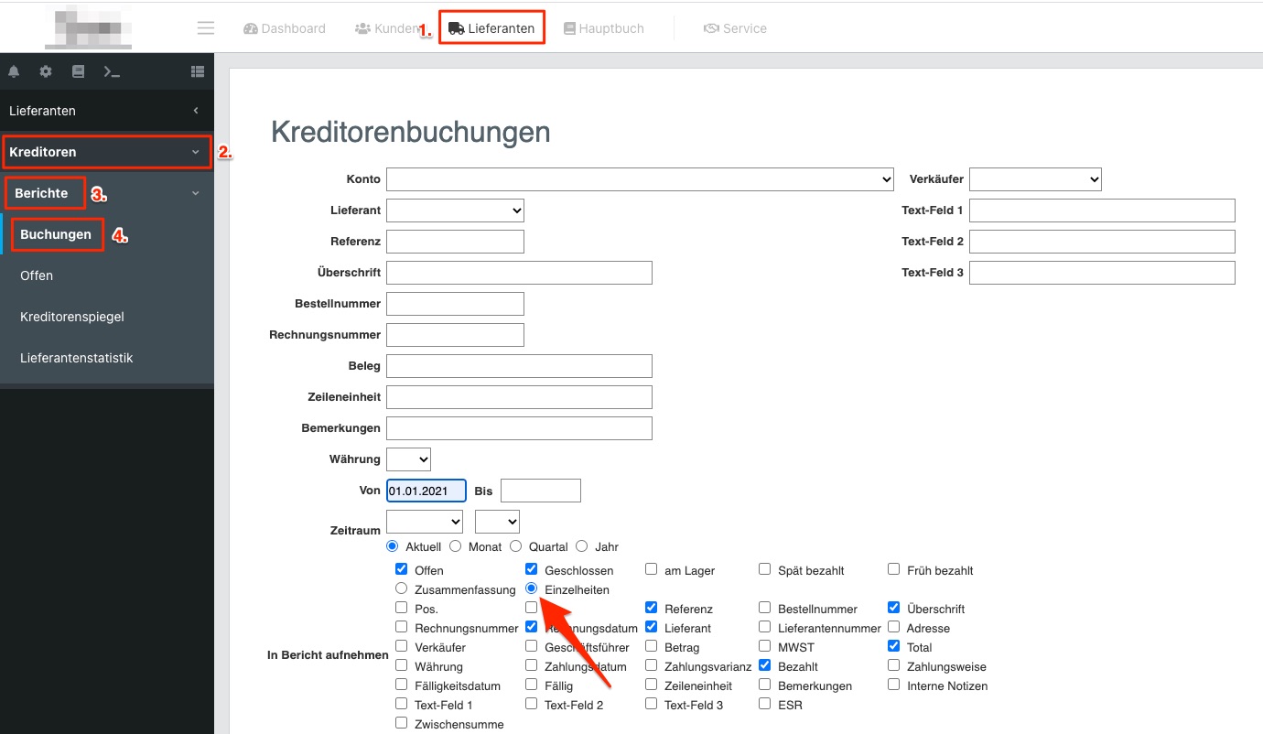Enable the Spät bezahlt checkbox

[764, 569]
